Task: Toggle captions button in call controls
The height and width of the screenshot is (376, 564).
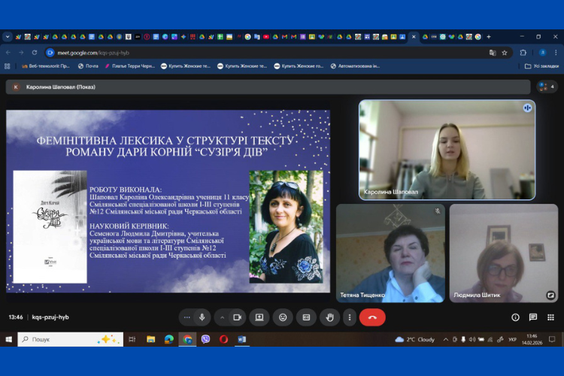Action: [306, 317]
